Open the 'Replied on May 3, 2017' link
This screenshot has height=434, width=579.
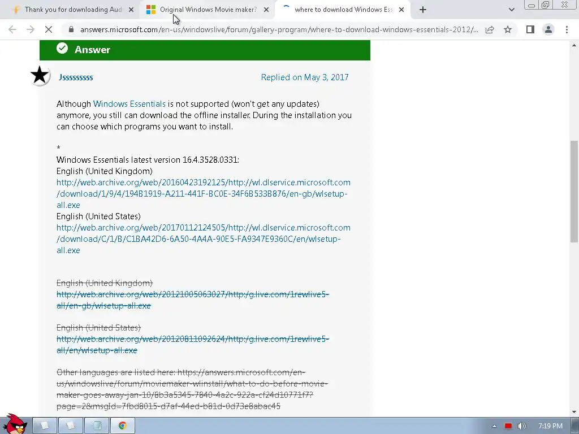[305, 77]
